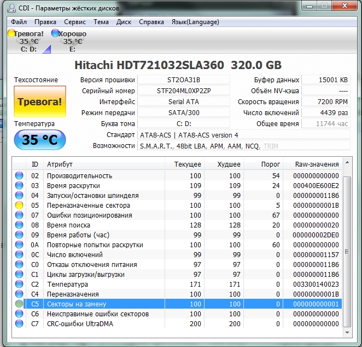
Task: Click the scrollbar down arrow in attribute list
Action: pos(347,332)
